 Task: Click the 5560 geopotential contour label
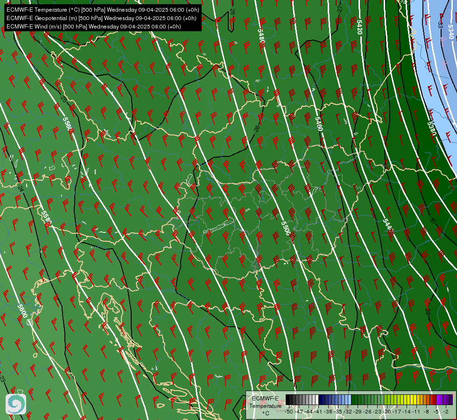tap(67, 125)
